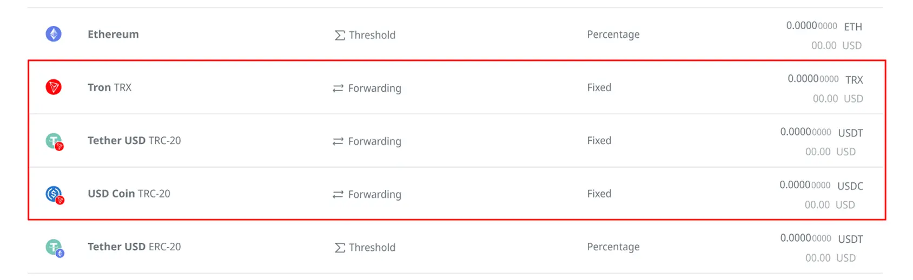Click the USDC balance amount
The height and width of the screenshot is (280, 913).
pos(805,185)
